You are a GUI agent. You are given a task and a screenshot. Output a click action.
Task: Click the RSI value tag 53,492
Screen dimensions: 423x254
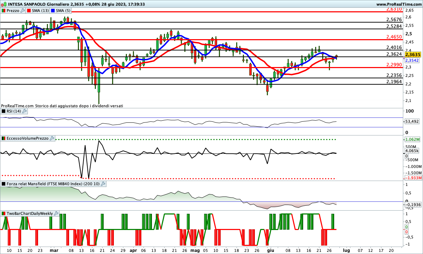coord(412,121)
